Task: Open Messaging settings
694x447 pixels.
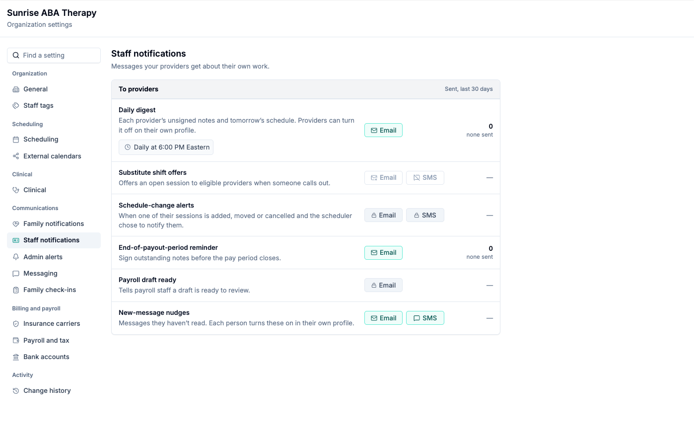Action: (x=54, y=274)
